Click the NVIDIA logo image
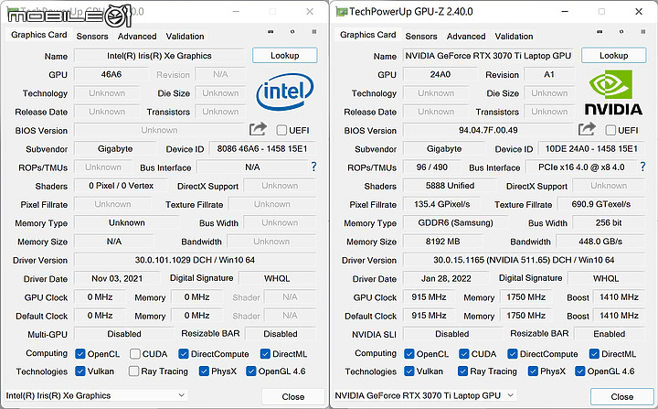658x409 pixels. point(613,92)
